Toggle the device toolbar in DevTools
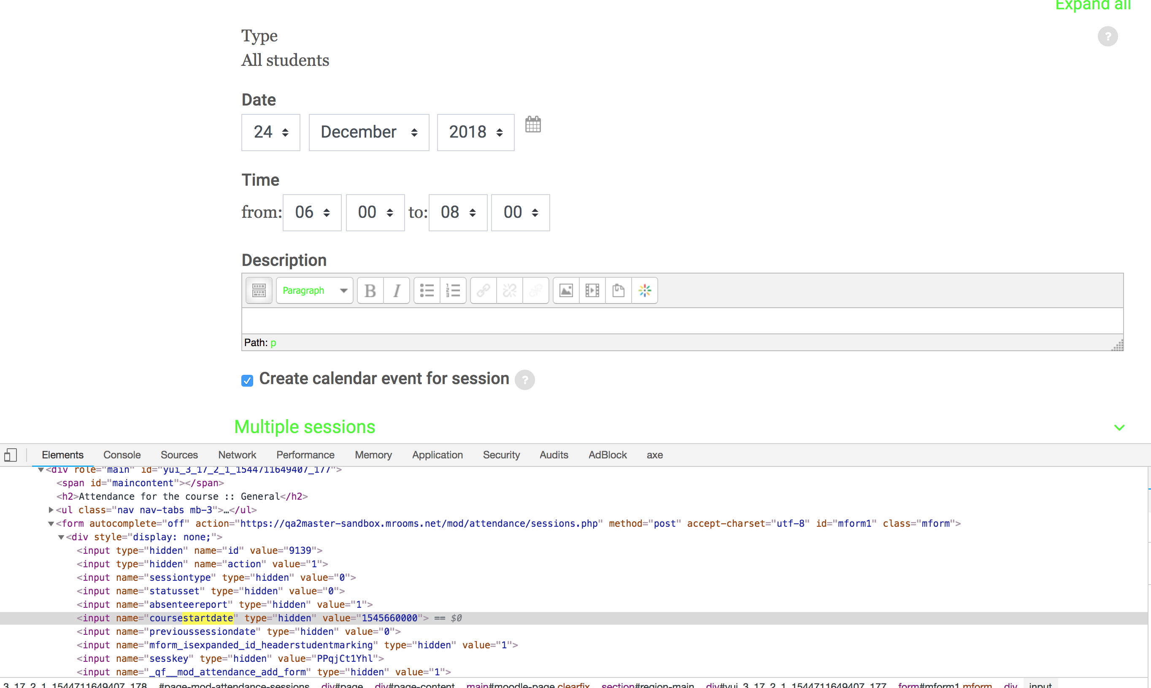 (x=11, y=455)
